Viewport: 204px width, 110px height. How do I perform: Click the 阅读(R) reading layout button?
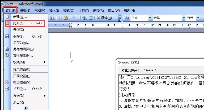point(104,18)
